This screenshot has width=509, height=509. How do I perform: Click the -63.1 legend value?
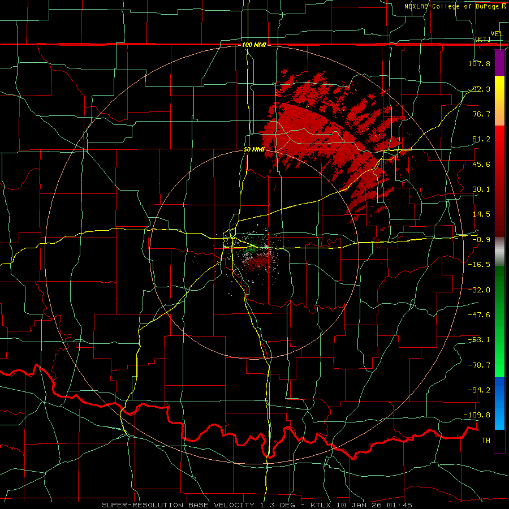(x=479, y=340)
